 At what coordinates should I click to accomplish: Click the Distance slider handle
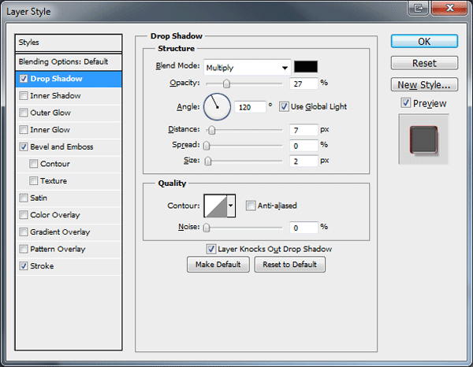(x=212, y=130)
